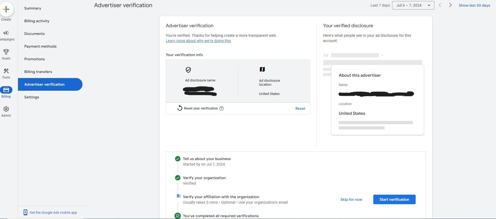Screen dimensions: 496x219
Task: Go to next date range arrow
Action: (450, 5)
